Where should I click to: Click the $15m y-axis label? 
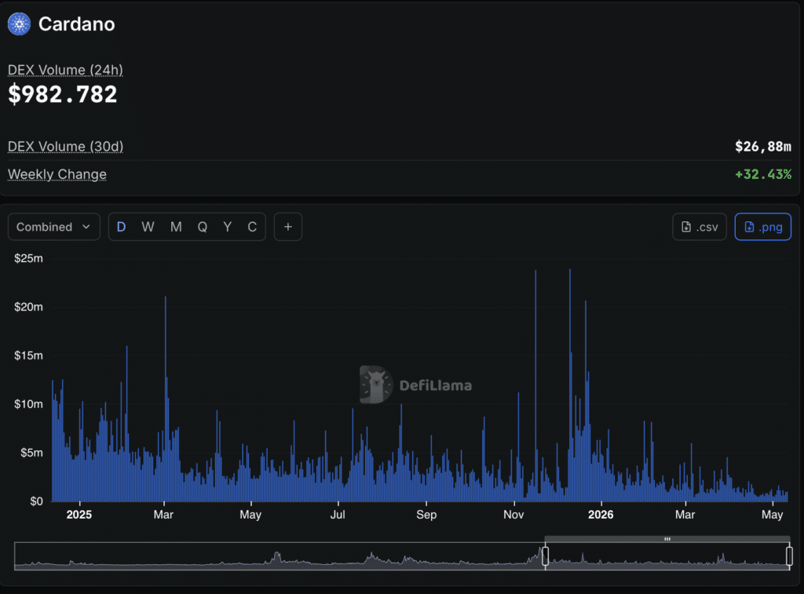pyautogui.click(x=29, y=355)
